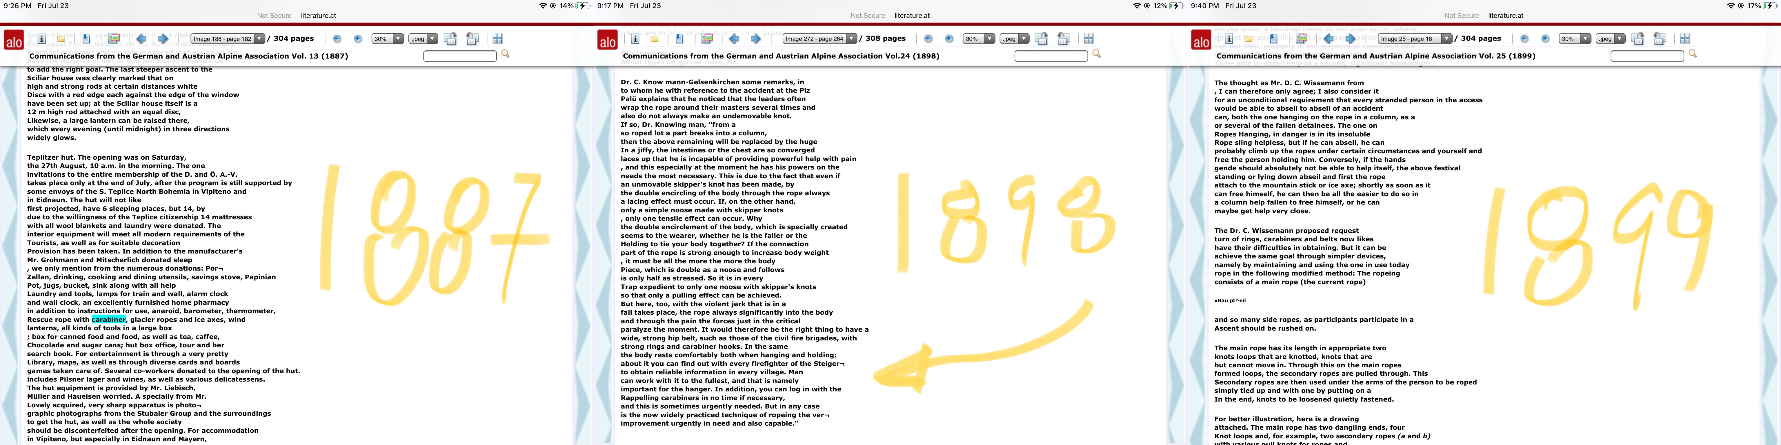The height and width of the screenshot is (445, 1781).
Task: Open the info icon in the 1887 viewer
Action: [41, 39]
